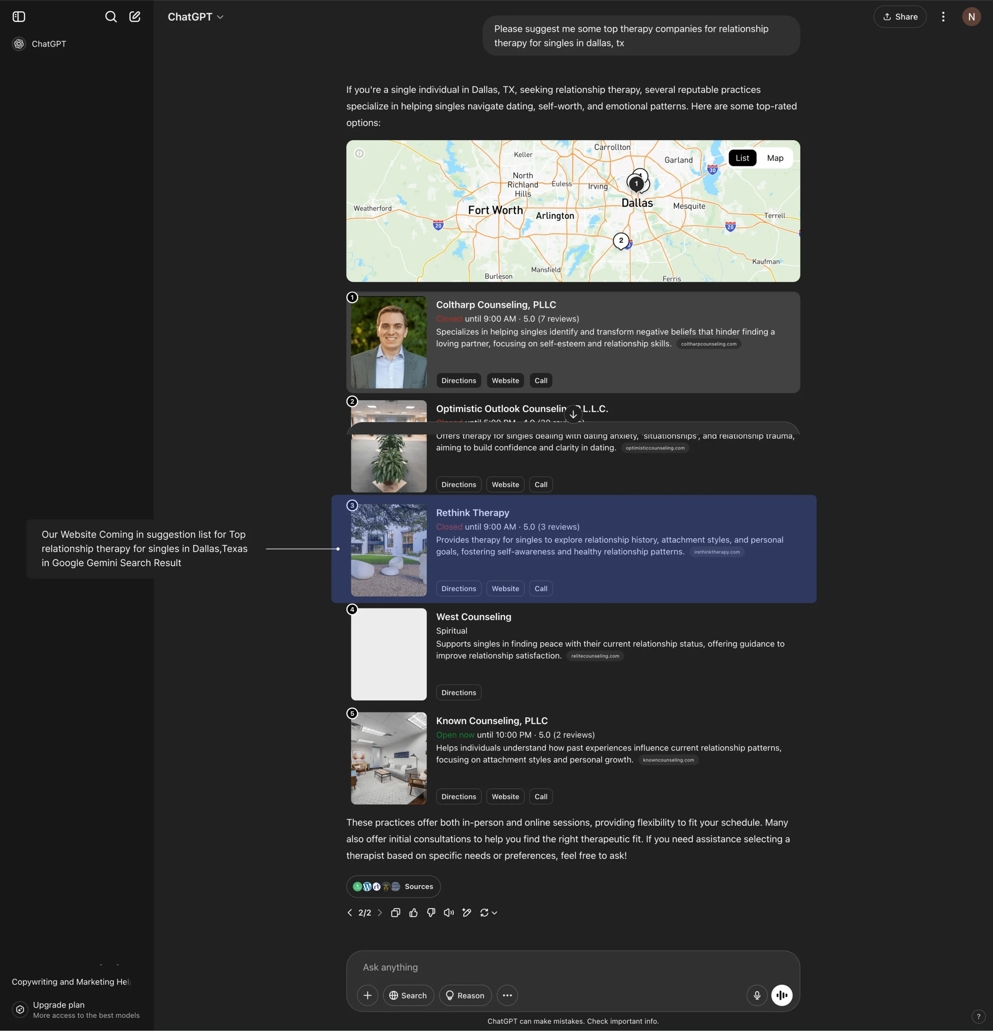Get Directions to West Counseling
Viewport: 993px width, 1031px height.
coord(459,693)
